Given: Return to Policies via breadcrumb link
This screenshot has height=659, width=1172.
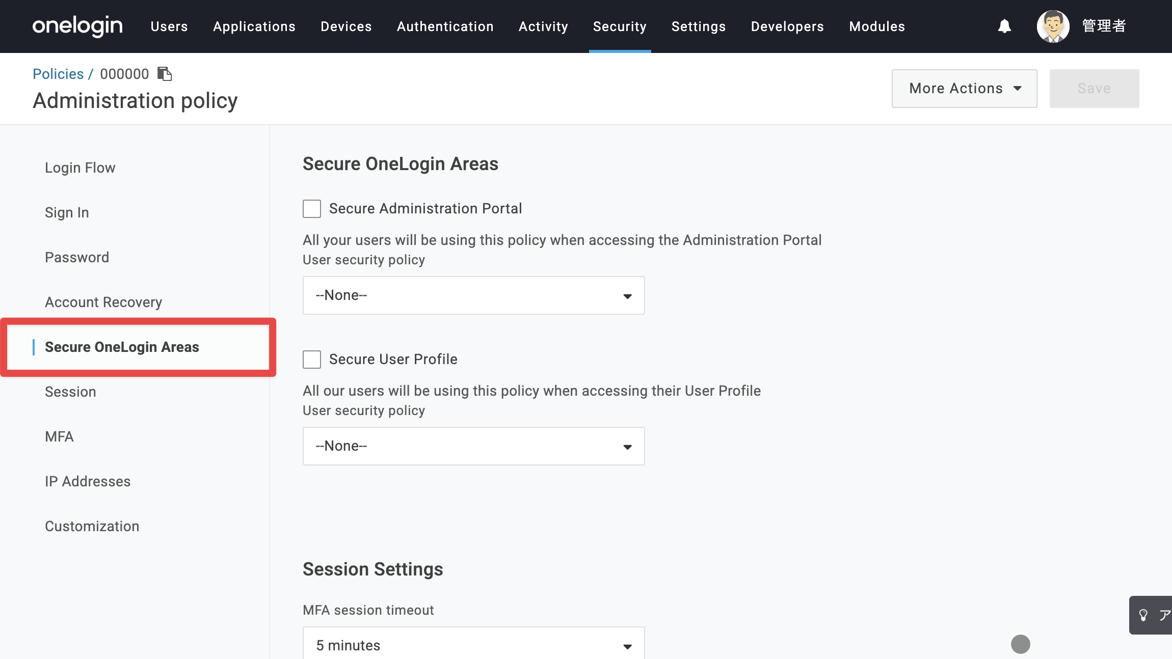Looking at the screenshot, I should click(58, 74).
